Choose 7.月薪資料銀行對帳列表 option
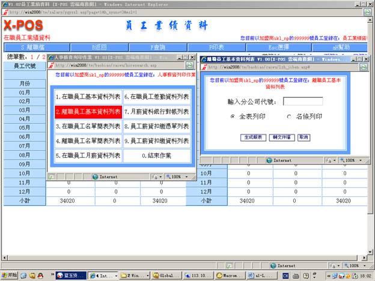The height and width of the screenshot is (281, 375). (x=156, y=111)
